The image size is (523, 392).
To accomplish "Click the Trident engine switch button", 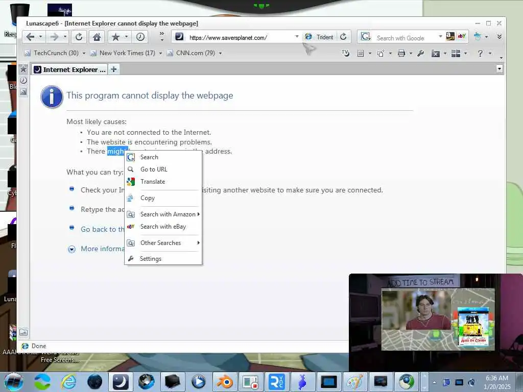I will coord(319,37).
